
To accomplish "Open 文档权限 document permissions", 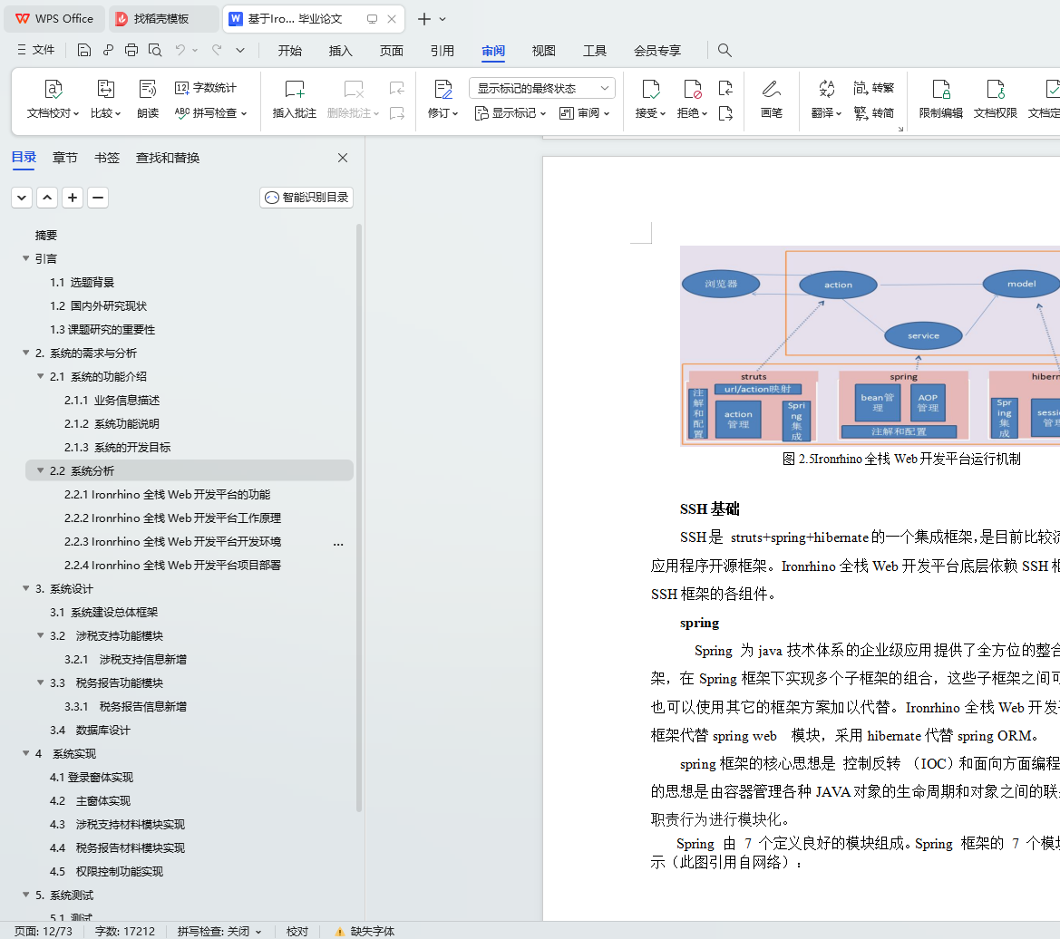I will 995,89.
